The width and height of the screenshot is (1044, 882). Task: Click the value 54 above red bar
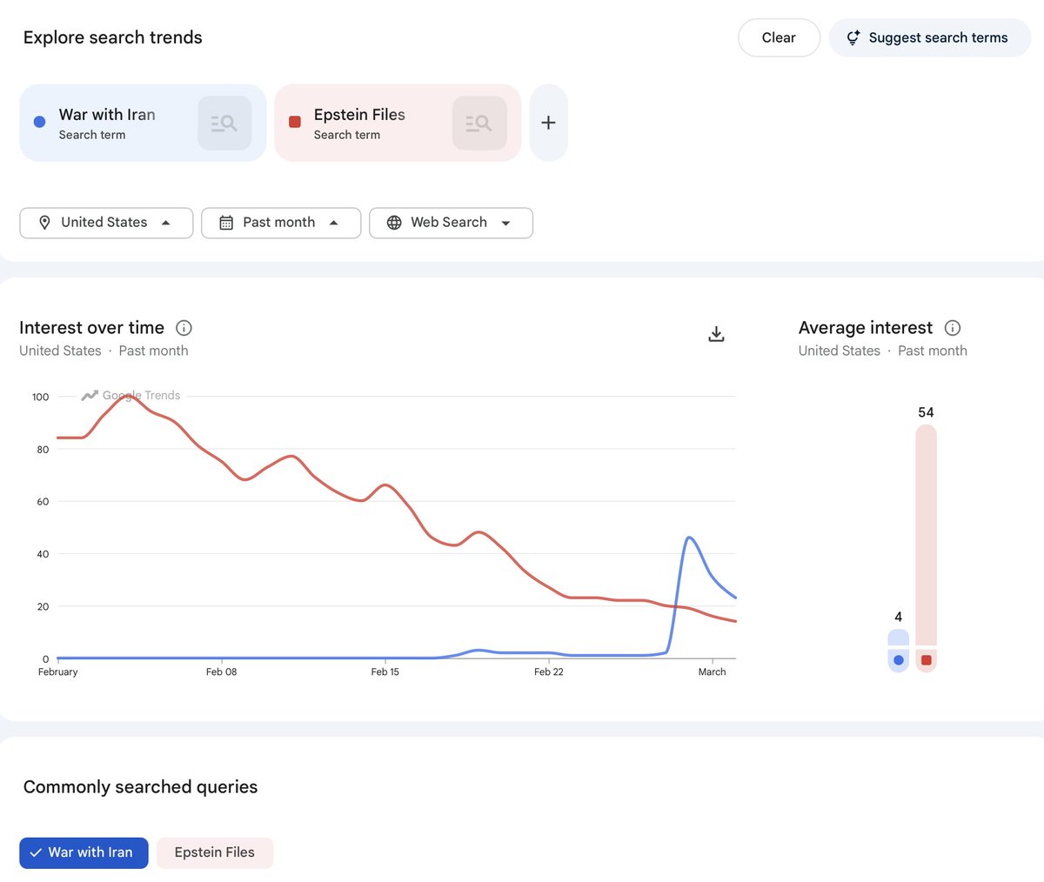[x=926, y=412]
